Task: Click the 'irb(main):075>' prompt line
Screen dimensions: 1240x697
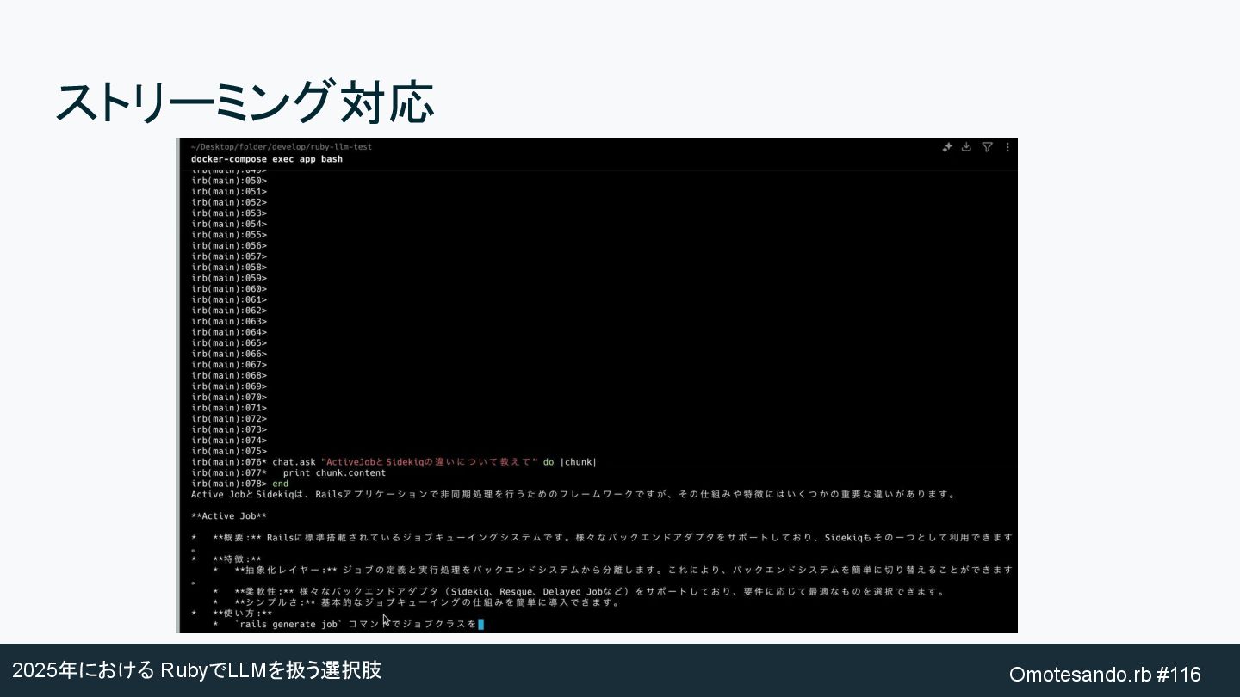Action: [229, 451]
